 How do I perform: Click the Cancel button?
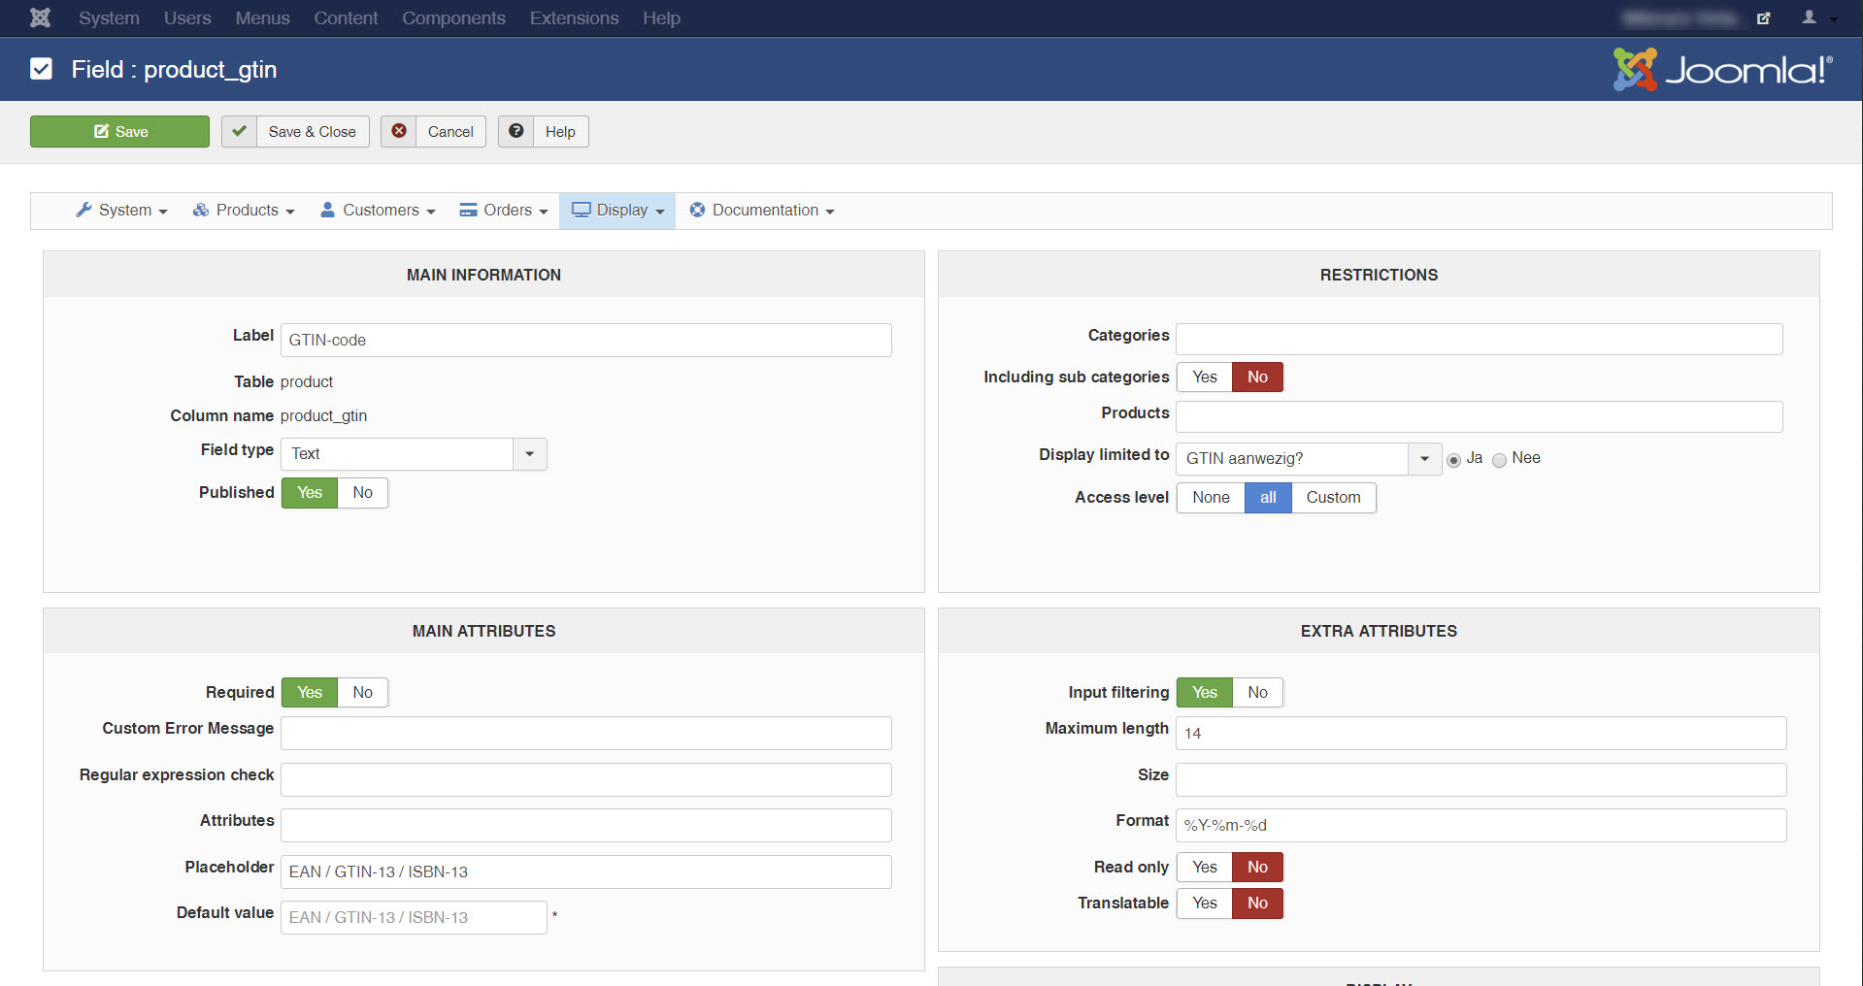(433, 131)
